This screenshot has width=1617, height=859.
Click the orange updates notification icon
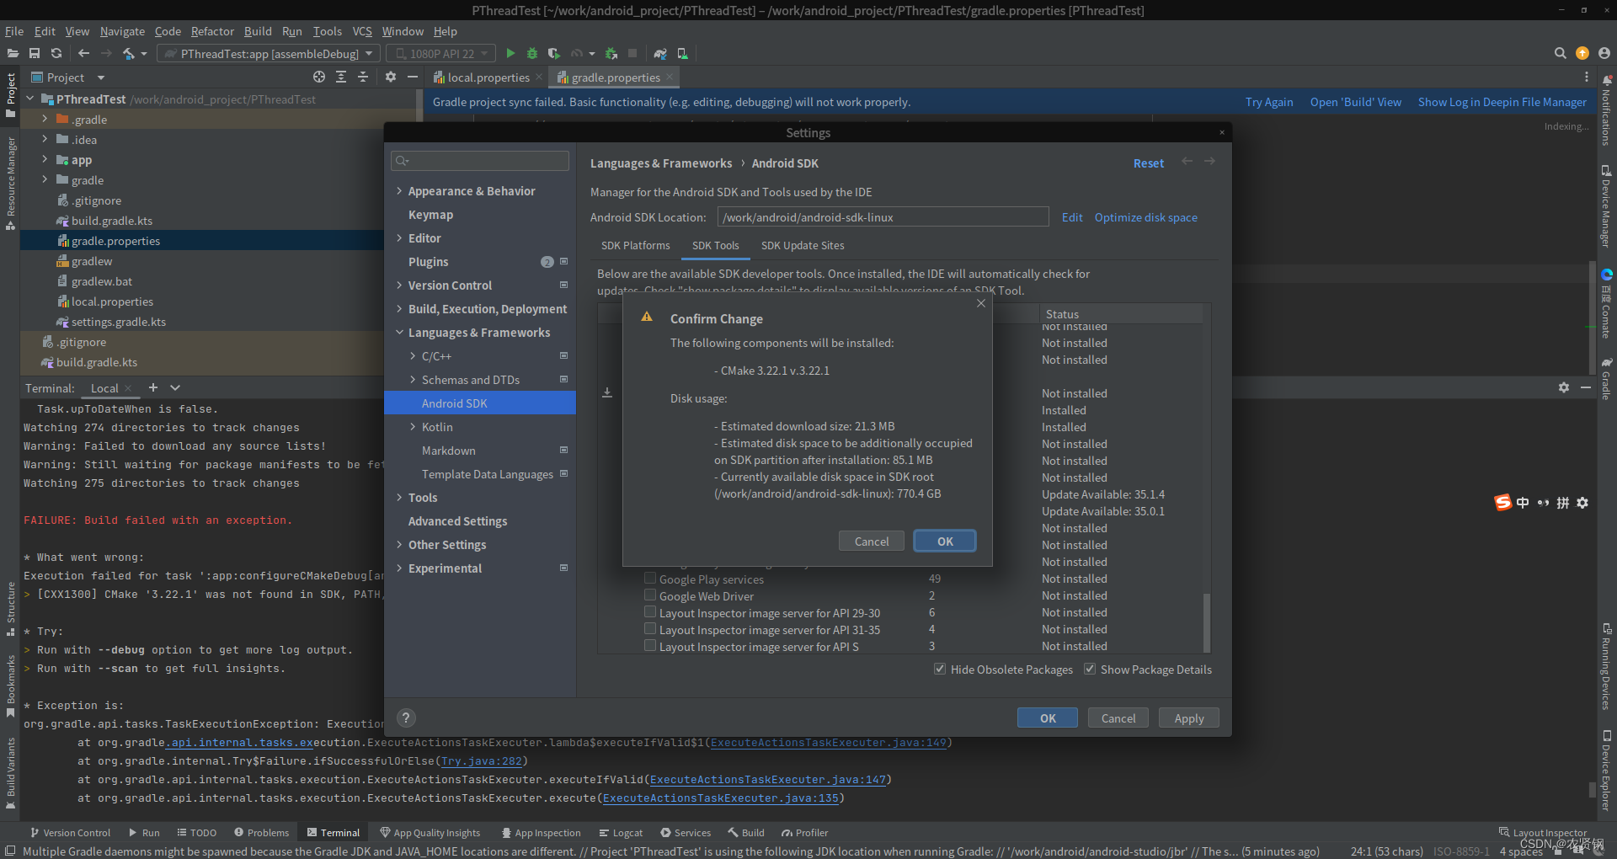pyautogui.click(x=1582, y=53)
